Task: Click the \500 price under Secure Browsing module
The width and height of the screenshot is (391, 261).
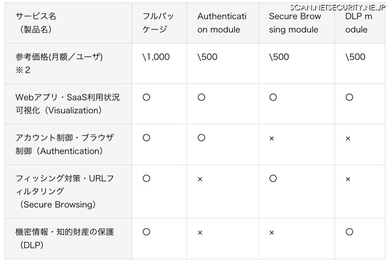Action: (x=279, y=57)
